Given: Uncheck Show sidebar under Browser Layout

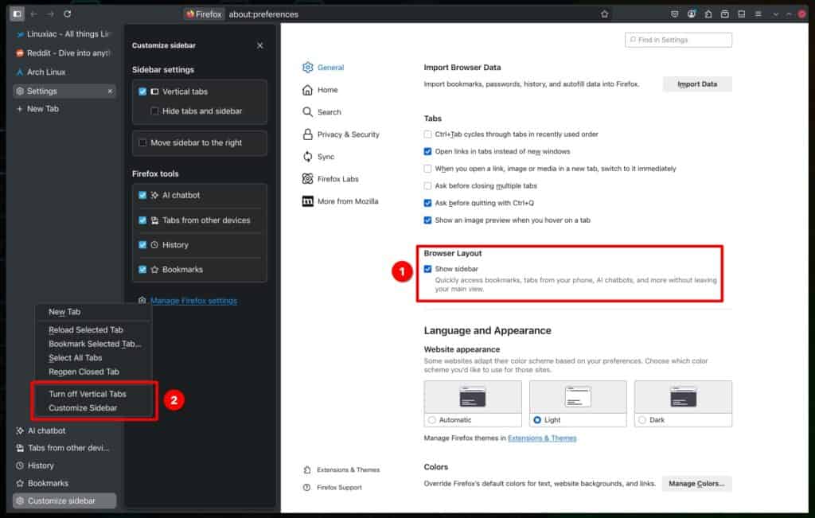Looking at the screenshot, I should click(x=428, y=269).
